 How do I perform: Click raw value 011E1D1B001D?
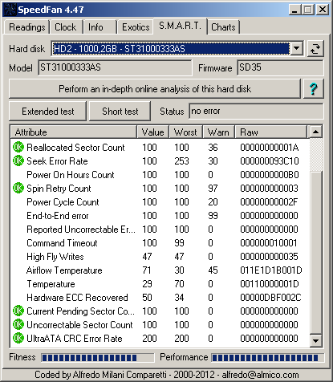coord(270,270)
